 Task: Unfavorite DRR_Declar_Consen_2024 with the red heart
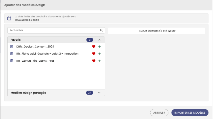pyautogui.click(x=94, y=47)
